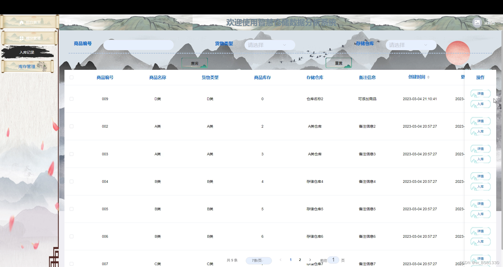Click the cell 存储仓库6
503x267 pixels.
315,236
